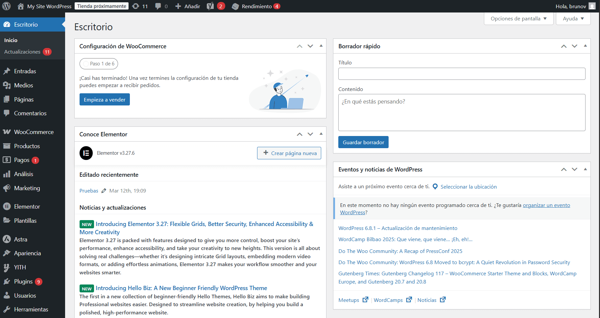Open the Meetups external link
The width and height of the screenshot is (600, 318).
point(353,300)
